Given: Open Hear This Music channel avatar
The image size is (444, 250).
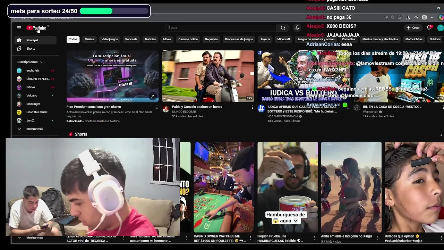Looking at the screenshot, I should 19,112.
